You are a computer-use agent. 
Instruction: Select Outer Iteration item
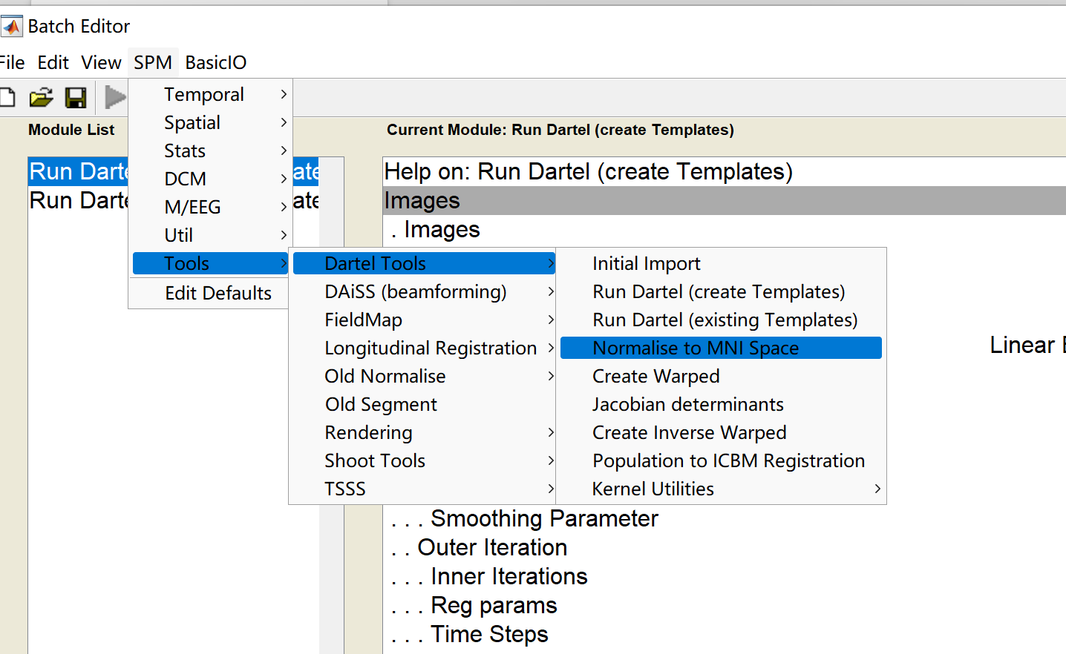point(479,547)
